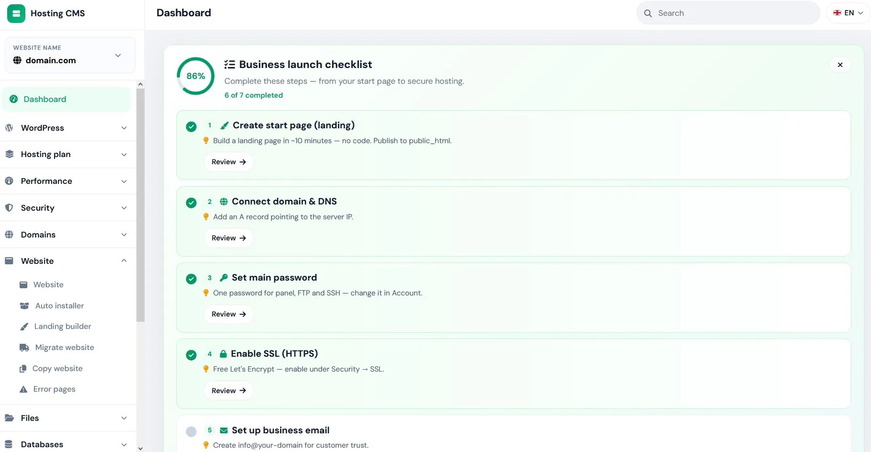Click the globe icon in Connect domain & DNS step

pos(223,202)
